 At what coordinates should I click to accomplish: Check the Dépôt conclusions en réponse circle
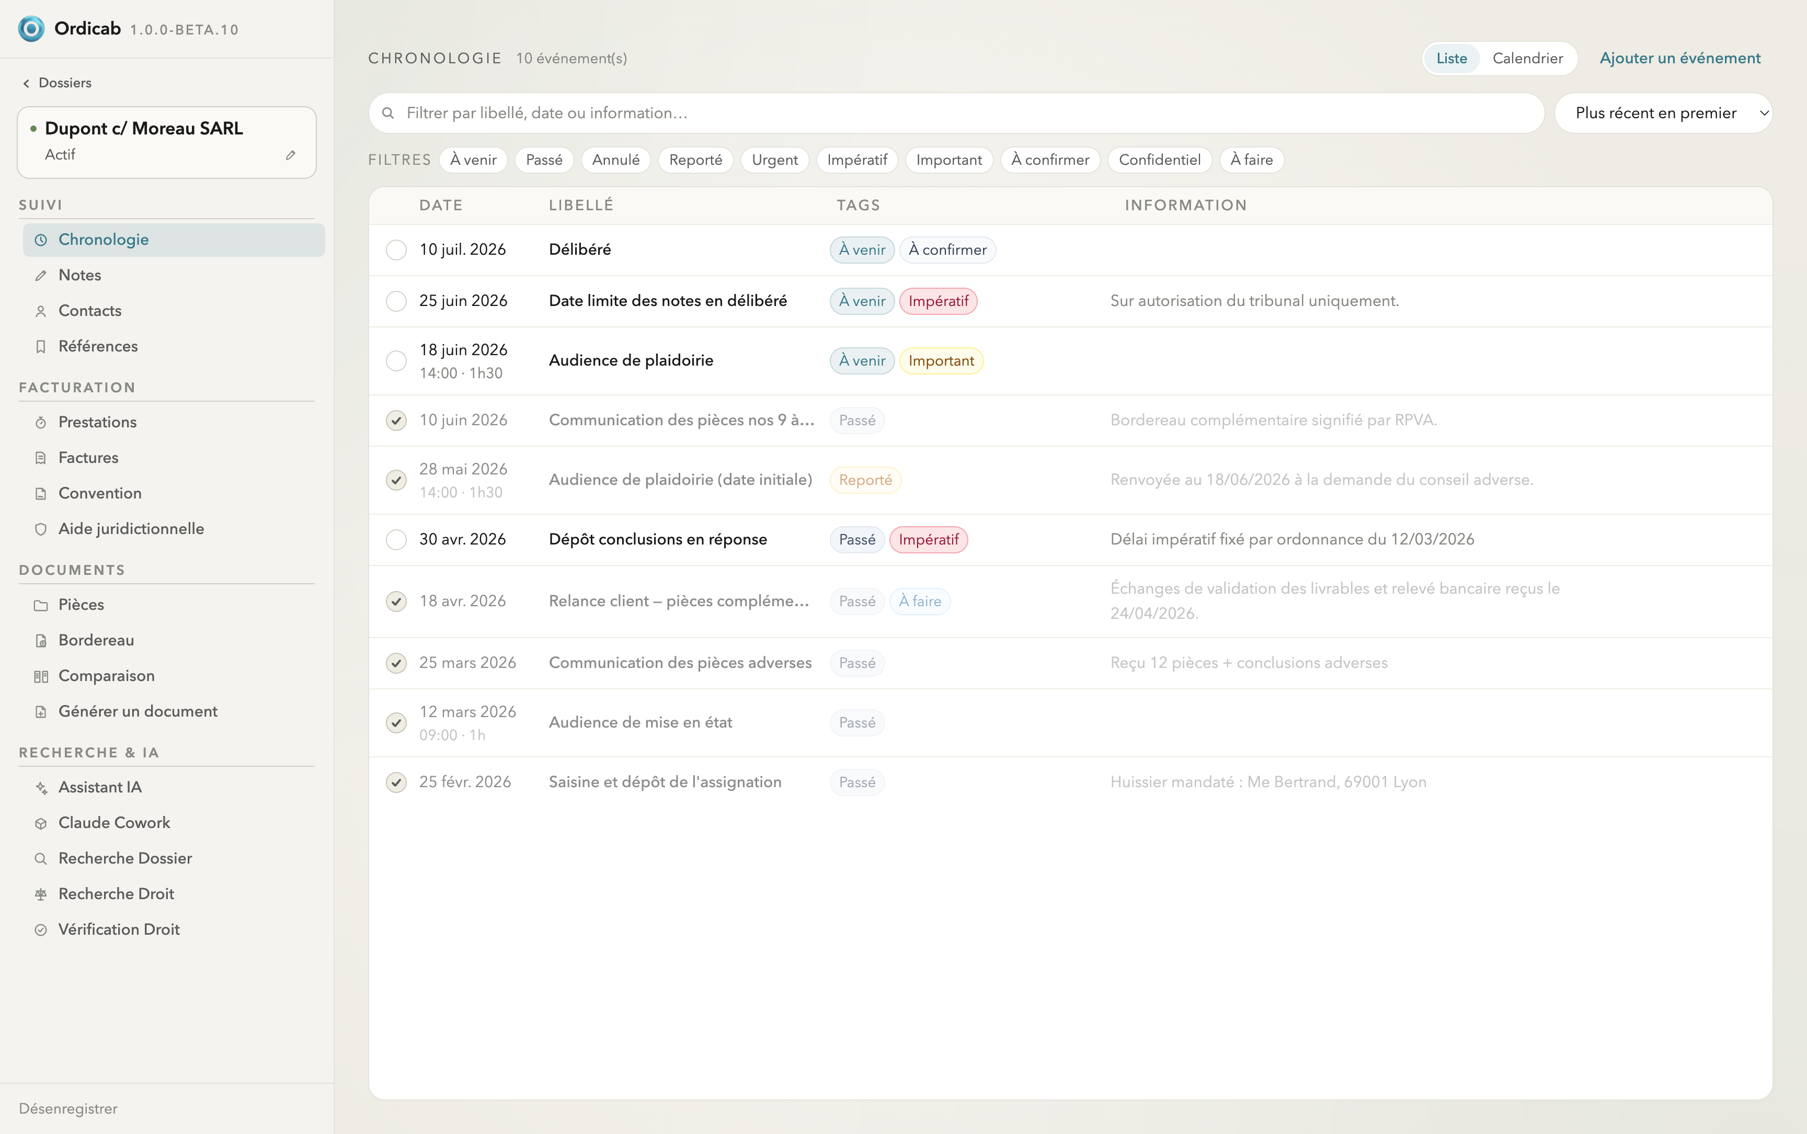396,540
